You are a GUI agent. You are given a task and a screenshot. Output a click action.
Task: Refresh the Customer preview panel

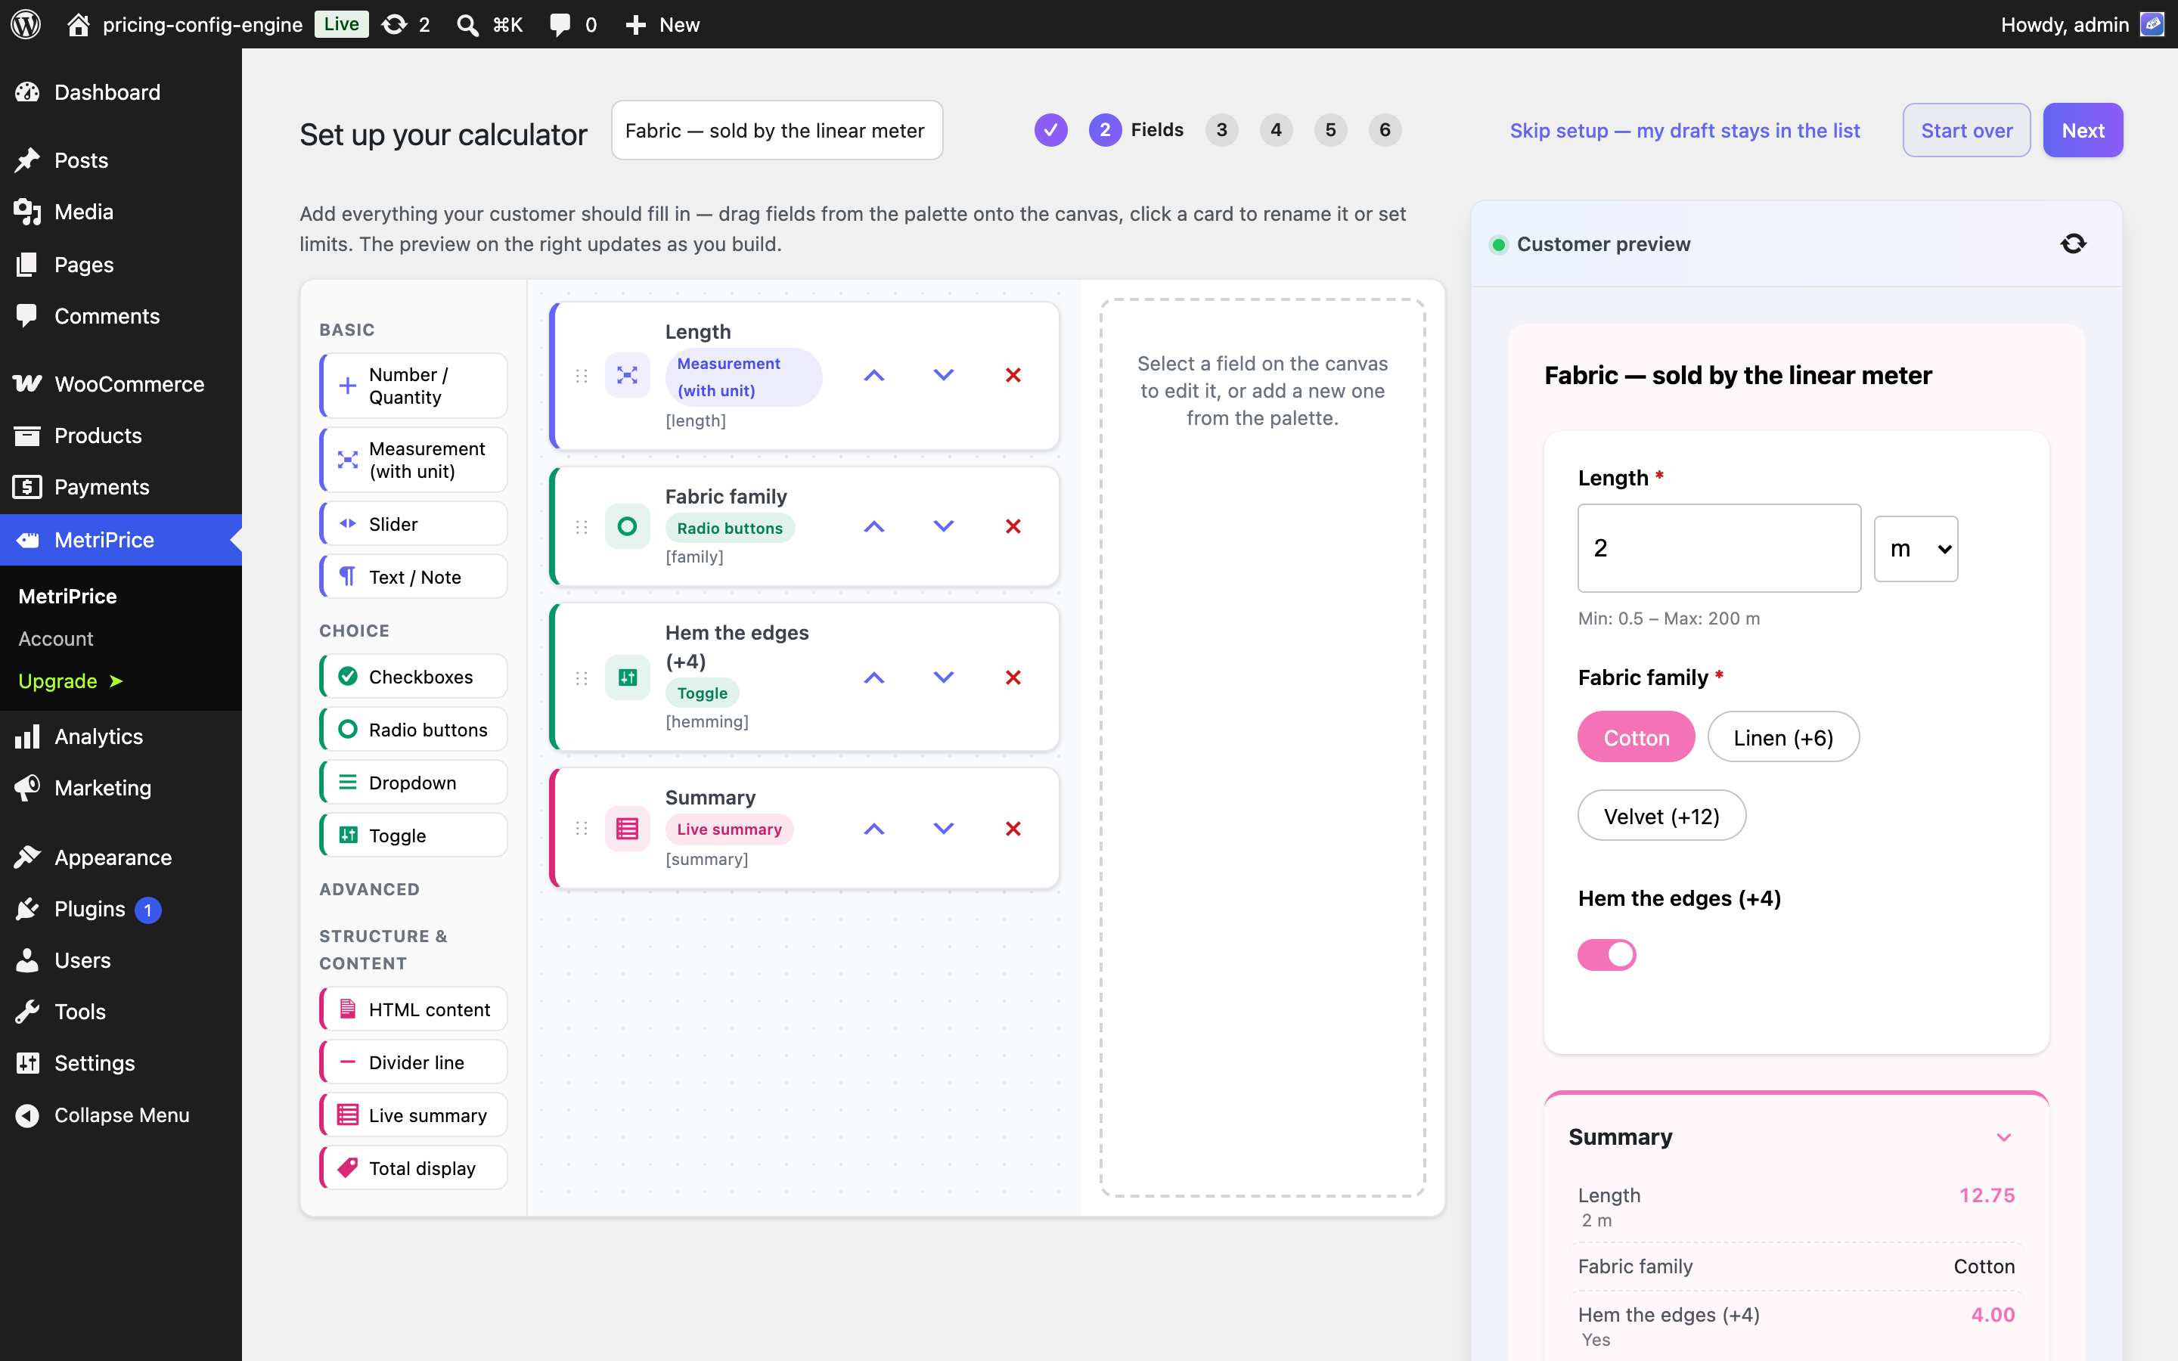pos(2073,244)
